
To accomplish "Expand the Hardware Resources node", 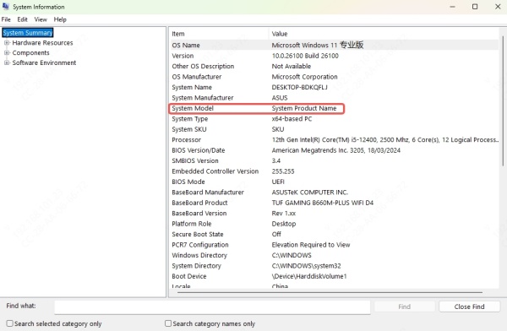I will pyautogui.click(x=7, y=43).
